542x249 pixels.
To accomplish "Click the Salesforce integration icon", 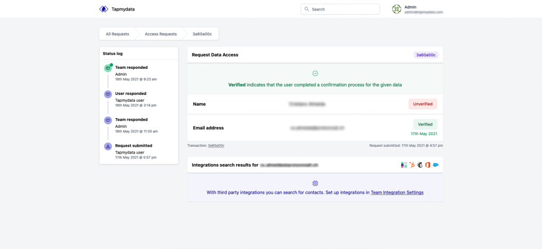I will click(436, 165).
